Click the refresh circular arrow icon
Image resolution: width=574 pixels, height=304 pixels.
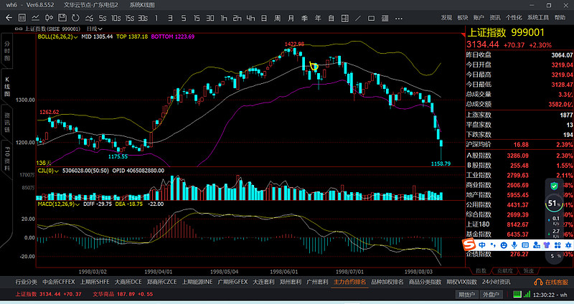75,17
